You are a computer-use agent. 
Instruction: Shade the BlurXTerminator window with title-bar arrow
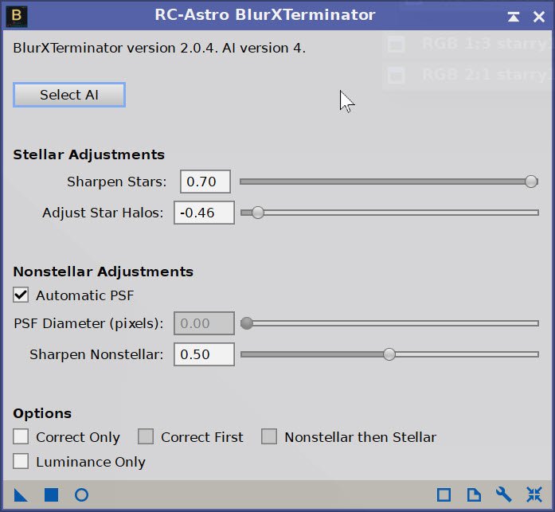coord(514,17)
